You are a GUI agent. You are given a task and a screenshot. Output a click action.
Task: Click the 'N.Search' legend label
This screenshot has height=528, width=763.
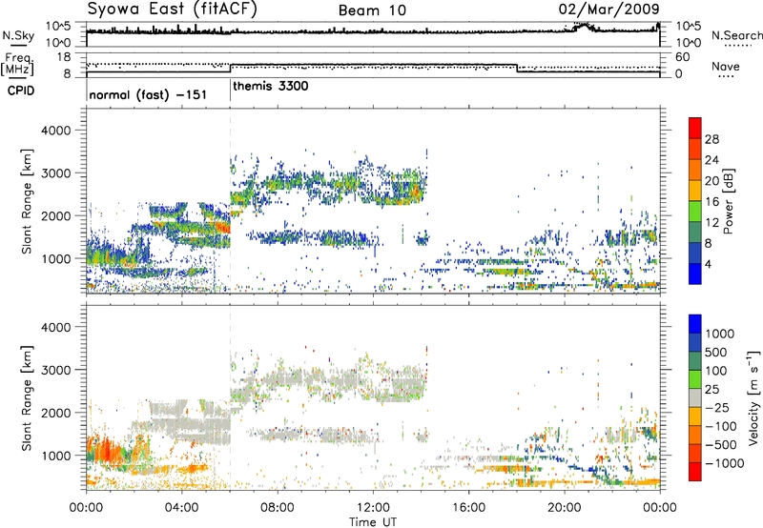coord(736,35)
